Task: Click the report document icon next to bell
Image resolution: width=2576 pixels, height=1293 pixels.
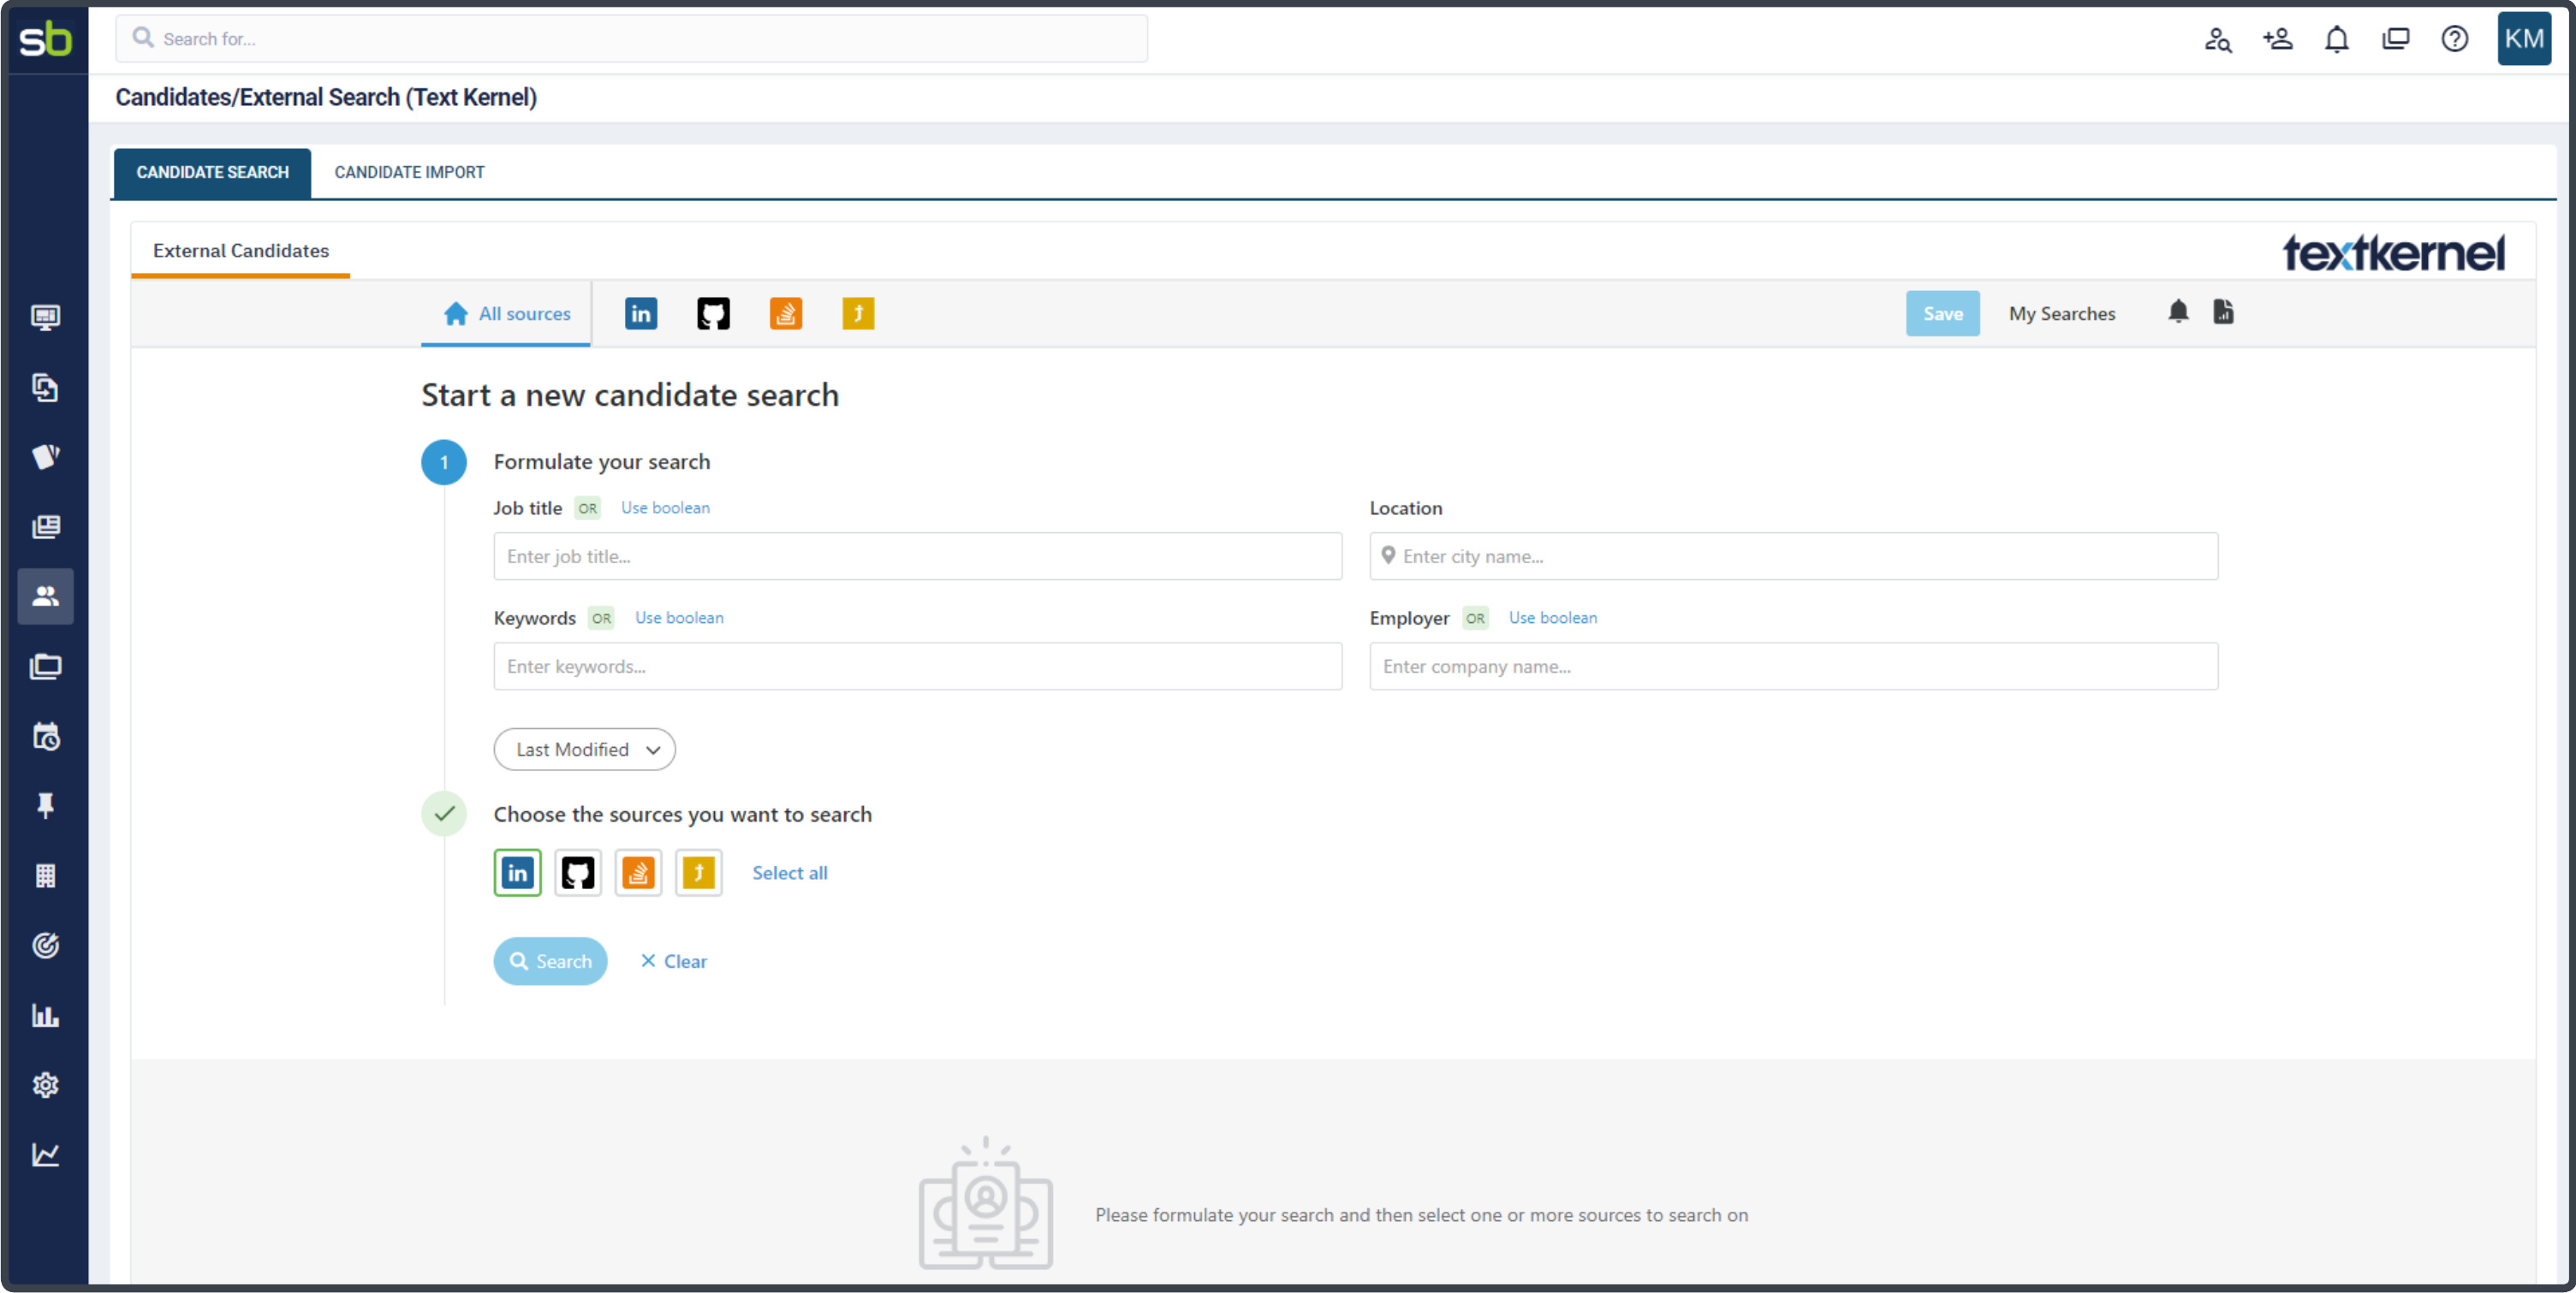Action: point(2223,311)
